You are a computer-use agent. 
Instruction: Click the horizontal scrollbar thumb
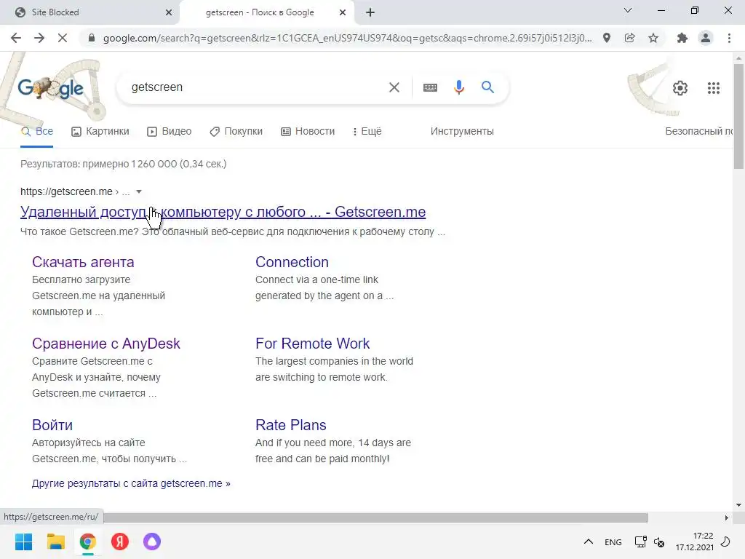pyautogui.click(x=375, y=518)
